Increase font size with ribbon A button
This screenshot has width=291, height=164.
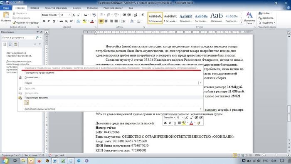coord(74,15)
